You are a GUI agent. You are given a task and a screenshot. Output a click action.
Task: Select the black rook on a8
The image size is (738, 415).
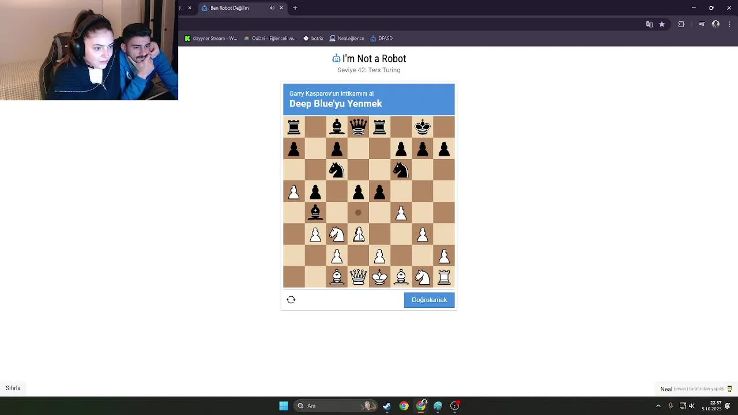tap(294, 127)
